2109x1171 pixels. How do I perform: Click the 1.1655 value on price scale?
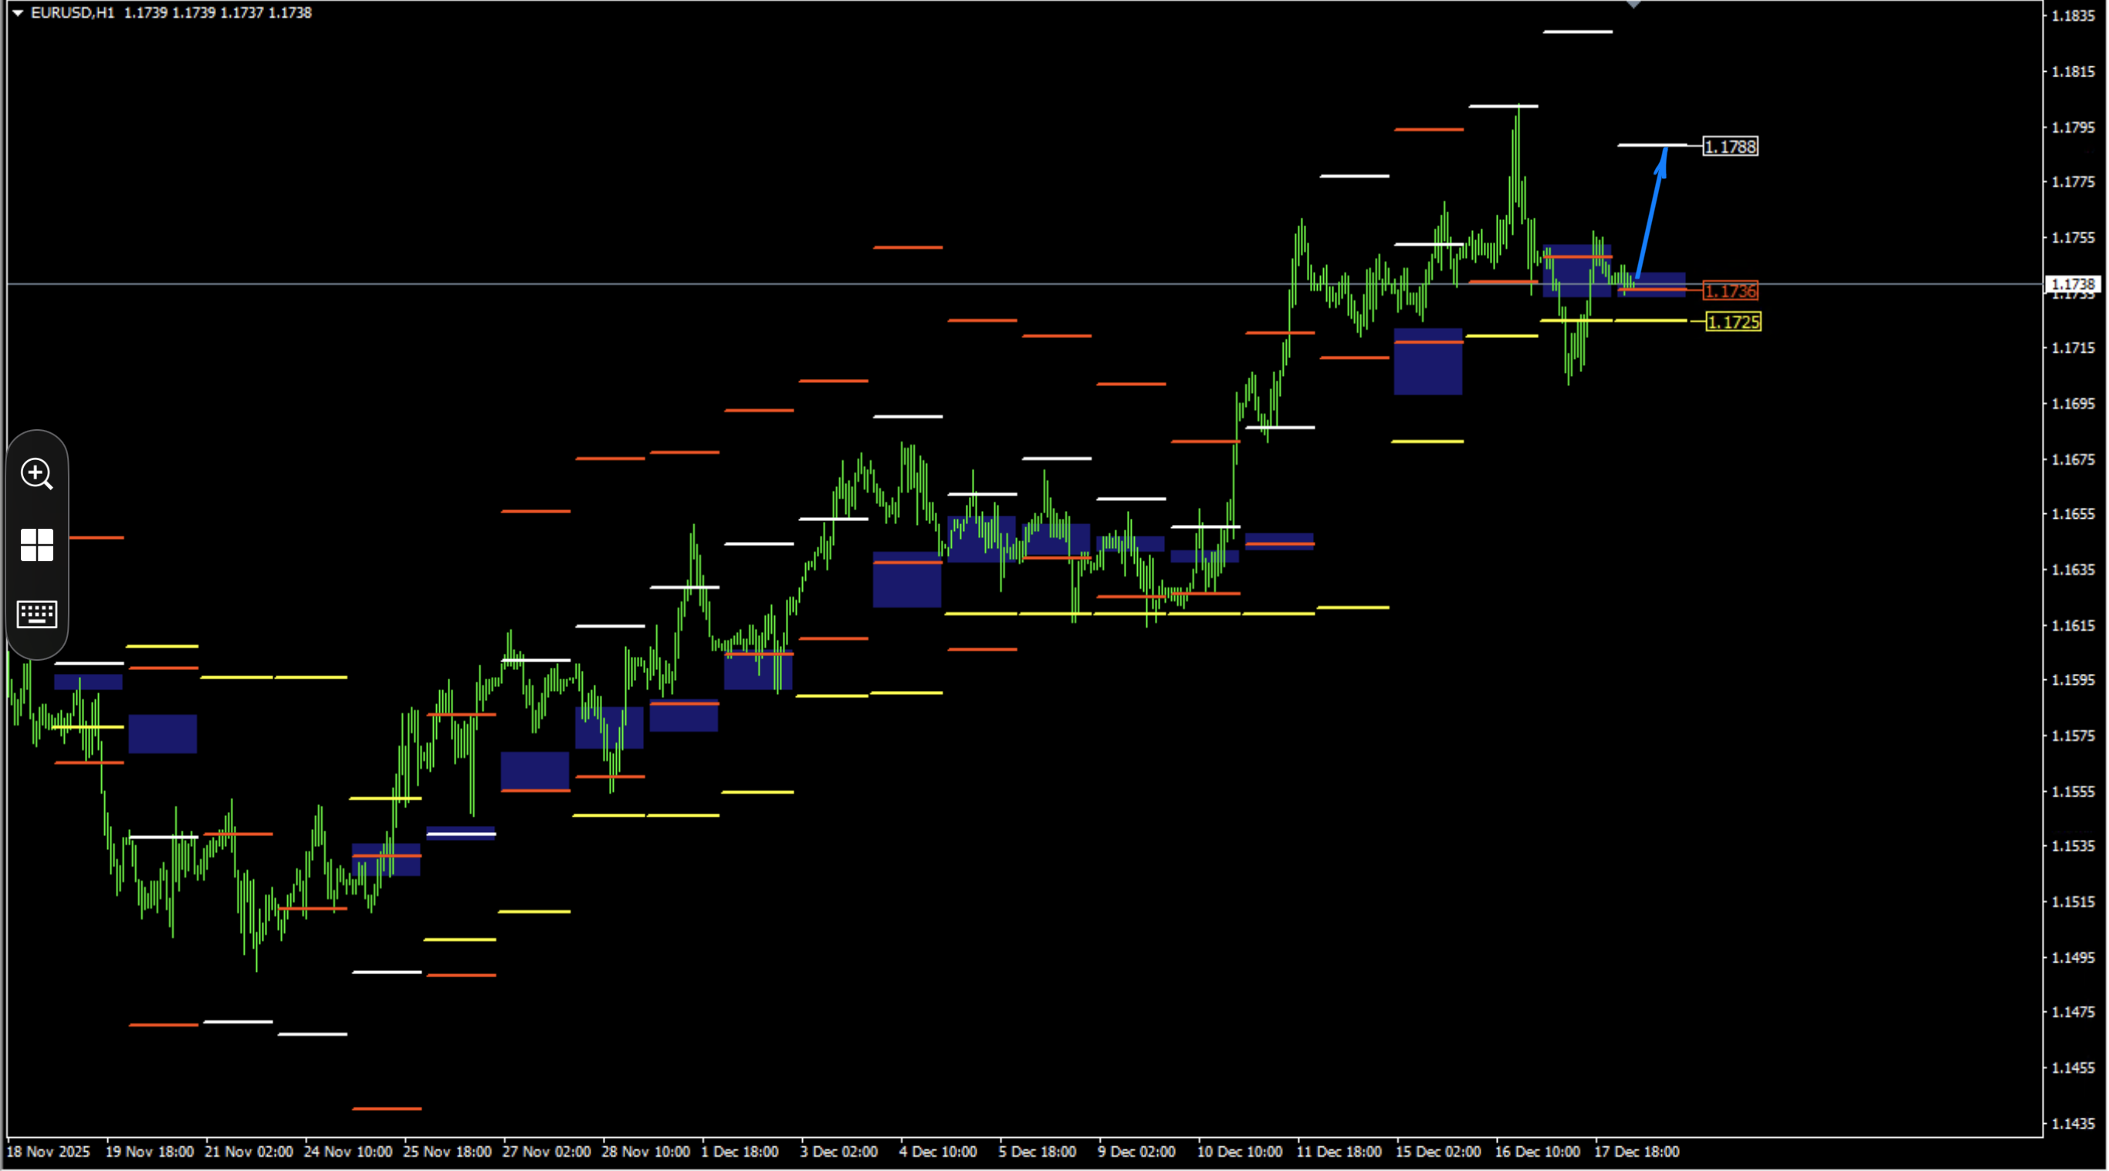pos(2073,514)
